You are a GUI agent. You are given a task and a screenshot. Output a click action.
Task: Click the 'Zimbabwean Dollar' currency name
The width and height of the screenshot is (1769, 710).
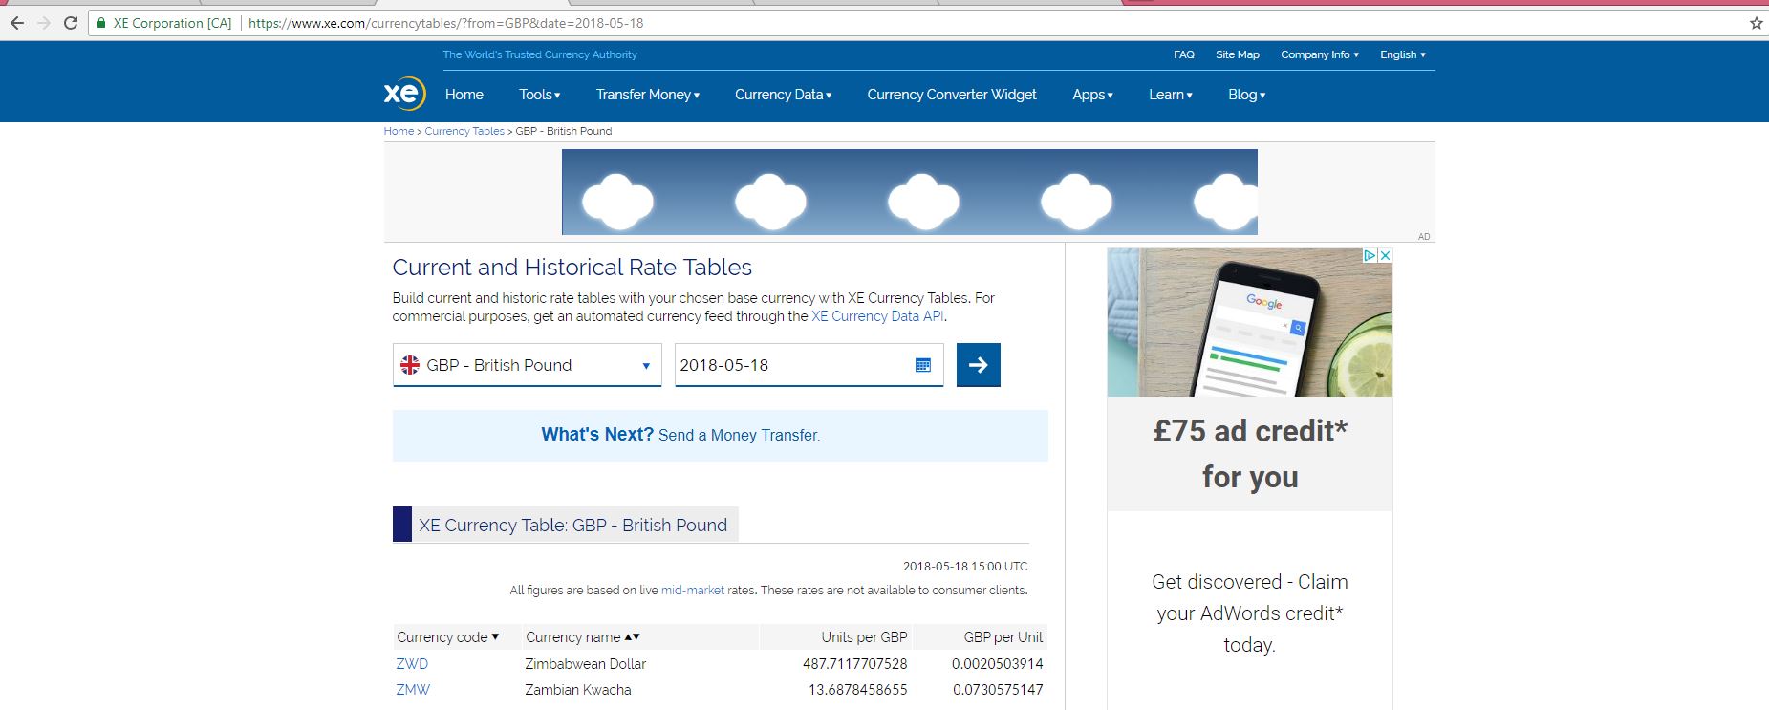coord(585,664)
